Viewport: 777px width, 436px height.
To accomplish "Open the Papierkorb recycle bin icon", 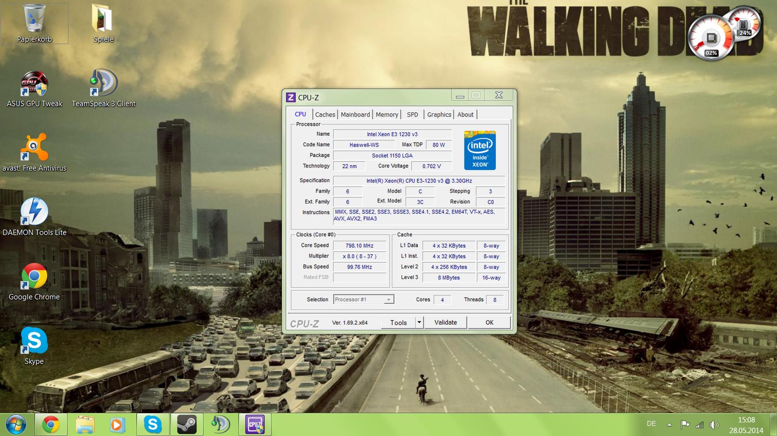I will point(34,23).
